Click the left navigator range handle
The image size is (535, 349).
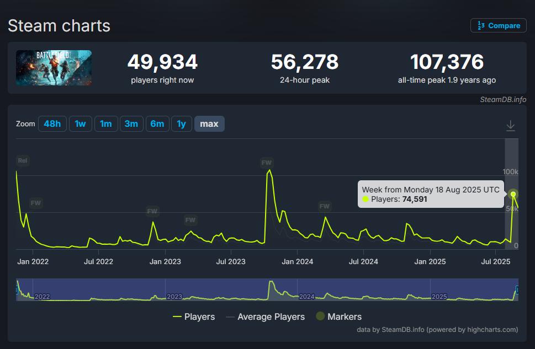click(x=17, y=290)
